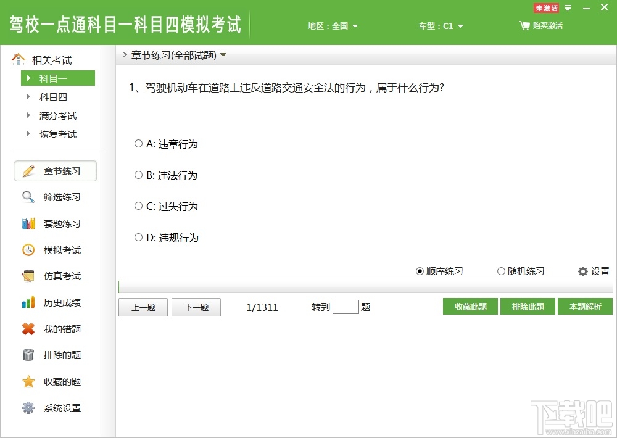The image size is (617, 438).
Task: Open the 车型 C1 vehicle type dropdown
Action: [441, 26]
